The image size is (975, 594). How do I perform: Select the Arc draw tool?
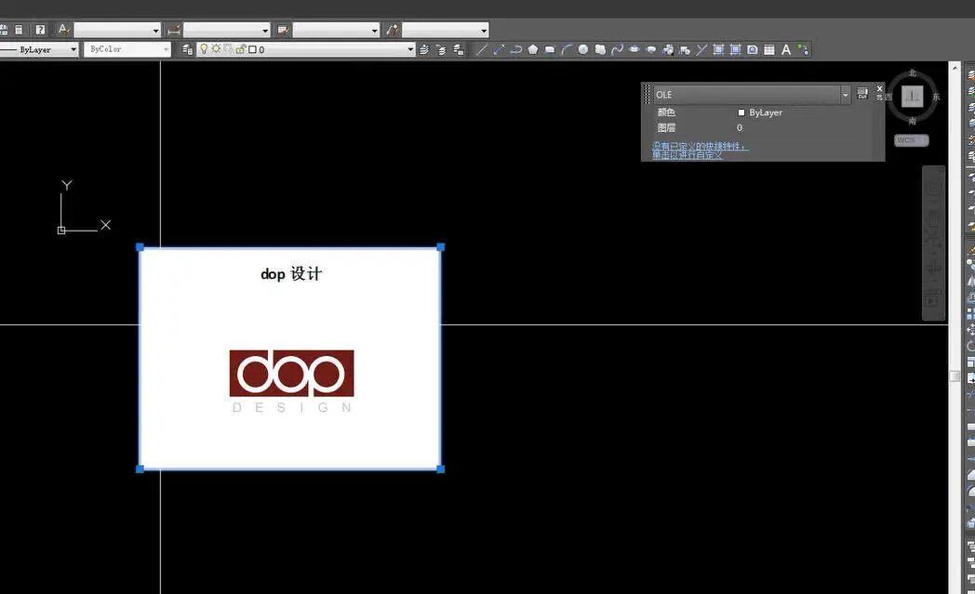(x=566, y=49)
